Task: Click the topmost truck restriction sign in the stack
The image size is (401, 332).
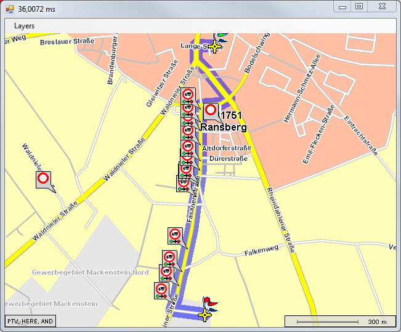Action: [x=188, y=95]
